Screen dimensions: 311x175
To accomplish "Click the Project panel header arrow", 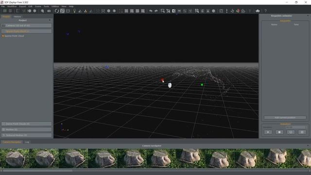I will (50, 20).
